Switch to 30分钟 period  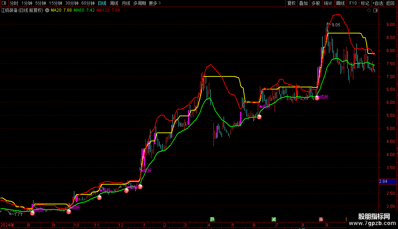[x=72, y=3]
